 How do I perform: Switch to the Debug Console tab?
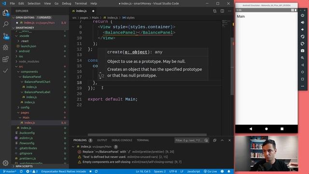point(122,140)
